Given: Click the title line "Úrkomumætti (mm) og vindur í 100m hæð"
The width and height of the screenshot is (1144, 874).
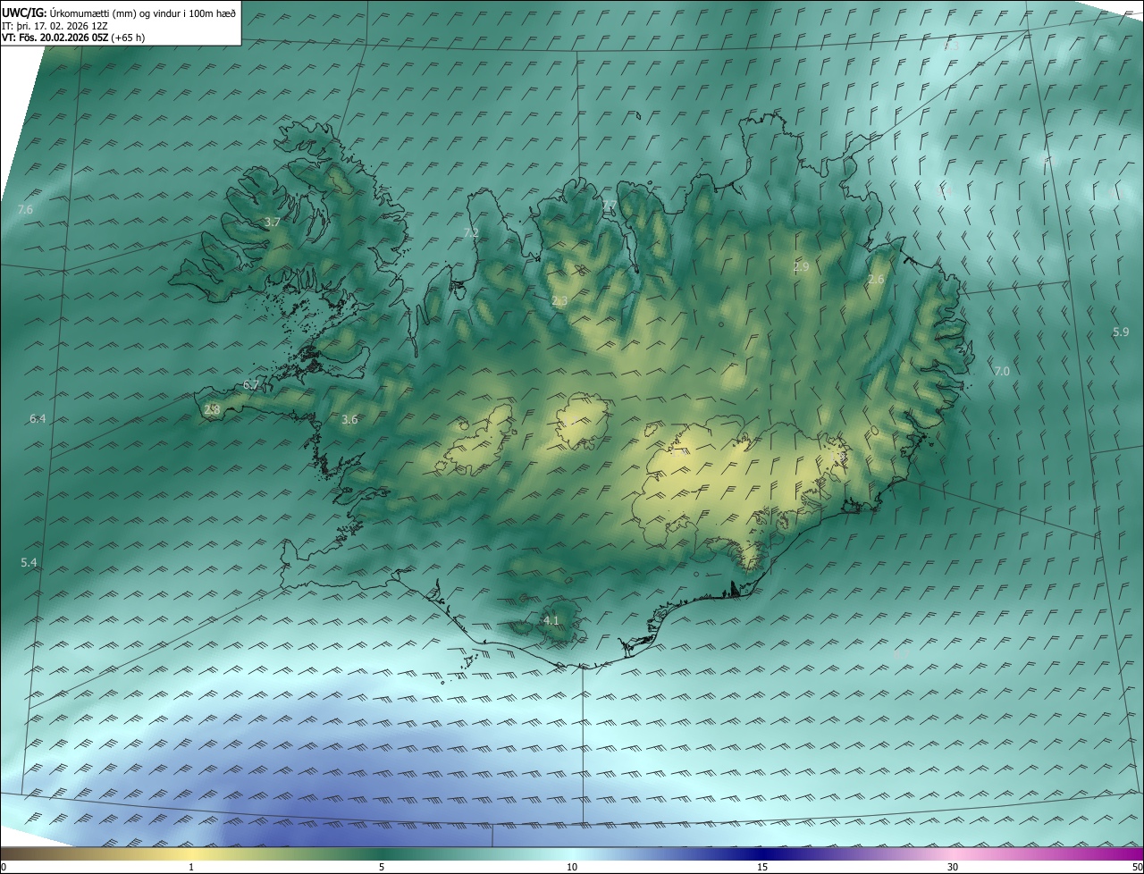Looking at the screenshot, I should pyautogui.click(x=142, y=13).
